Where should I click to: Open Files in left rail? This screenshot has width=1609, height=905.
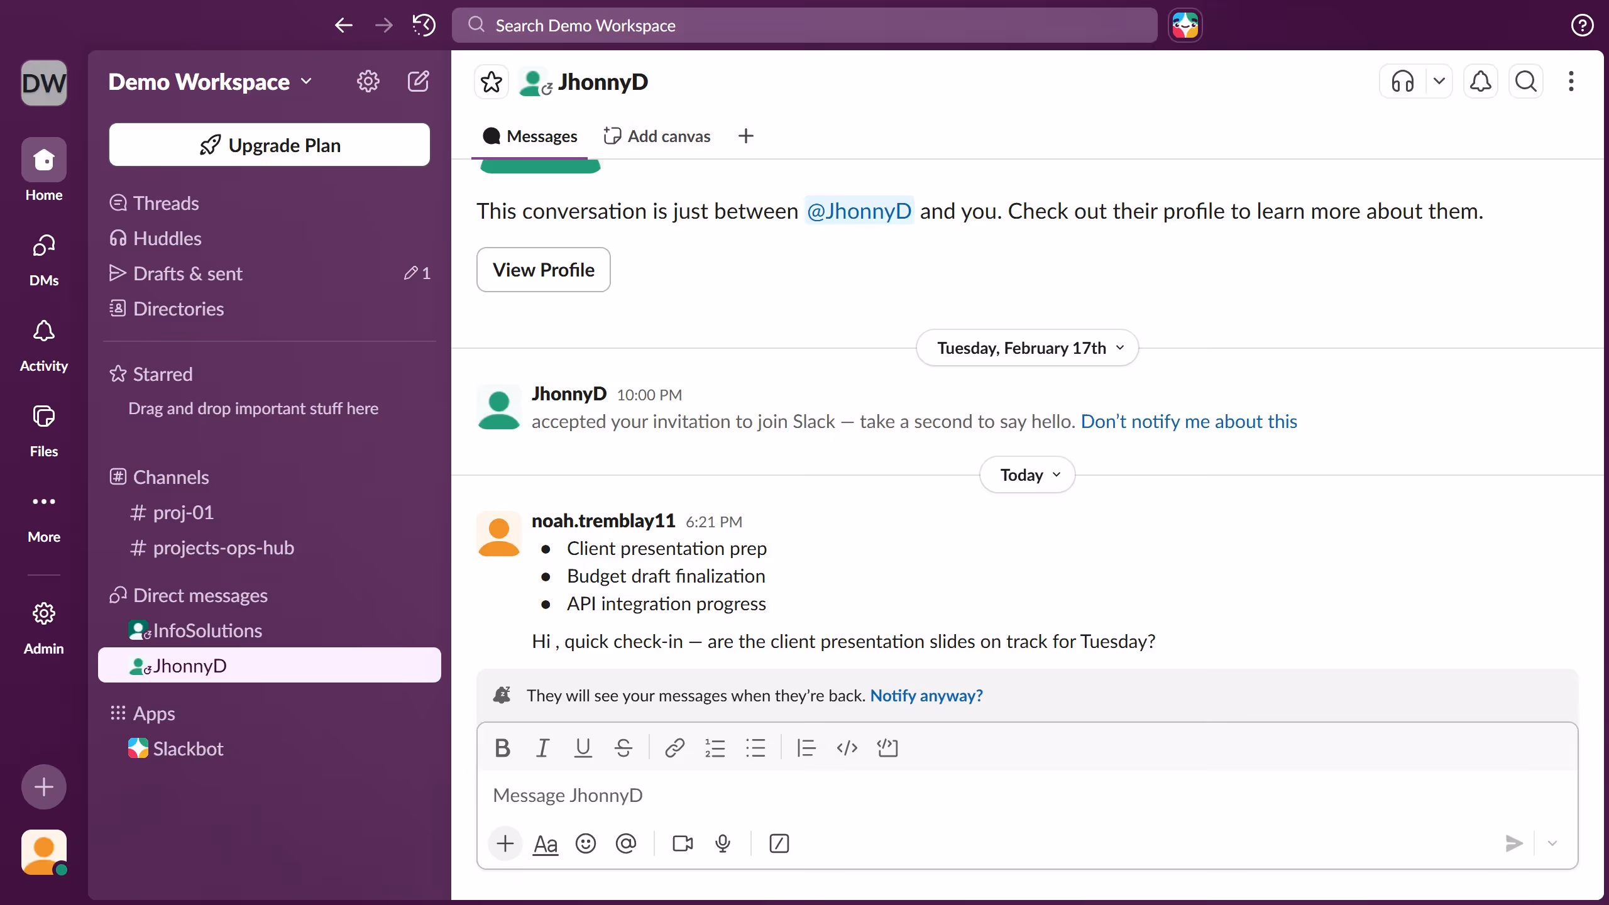pos(43,431)
